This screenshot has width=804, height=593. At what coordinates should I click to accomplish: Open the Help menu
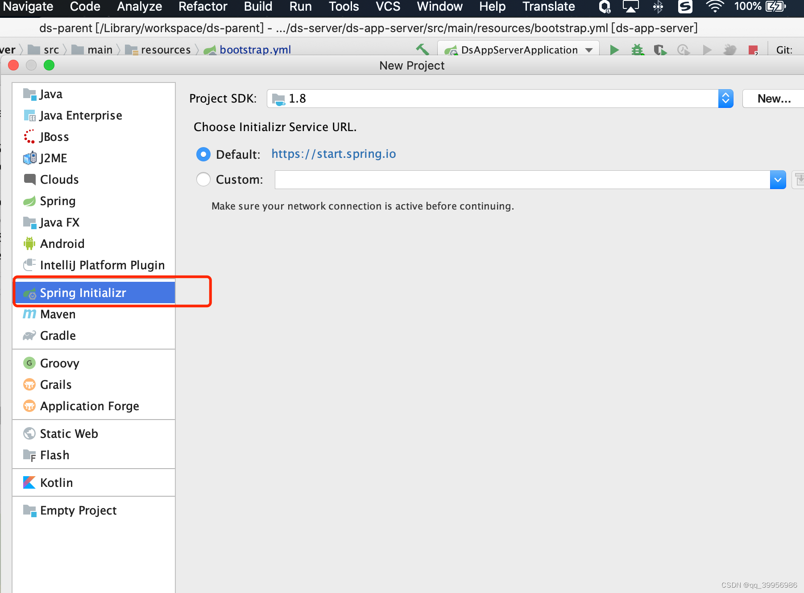pyautogui.click(x=493, y=7)
